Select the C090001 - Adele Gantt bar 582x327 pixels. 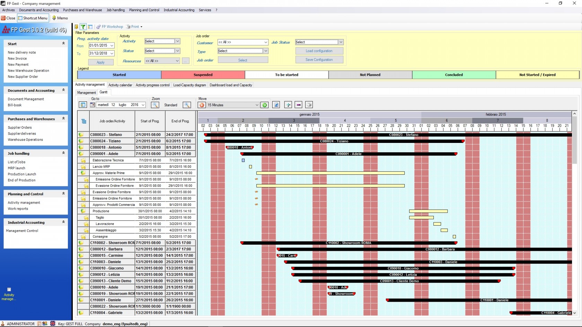pos(349,154)
